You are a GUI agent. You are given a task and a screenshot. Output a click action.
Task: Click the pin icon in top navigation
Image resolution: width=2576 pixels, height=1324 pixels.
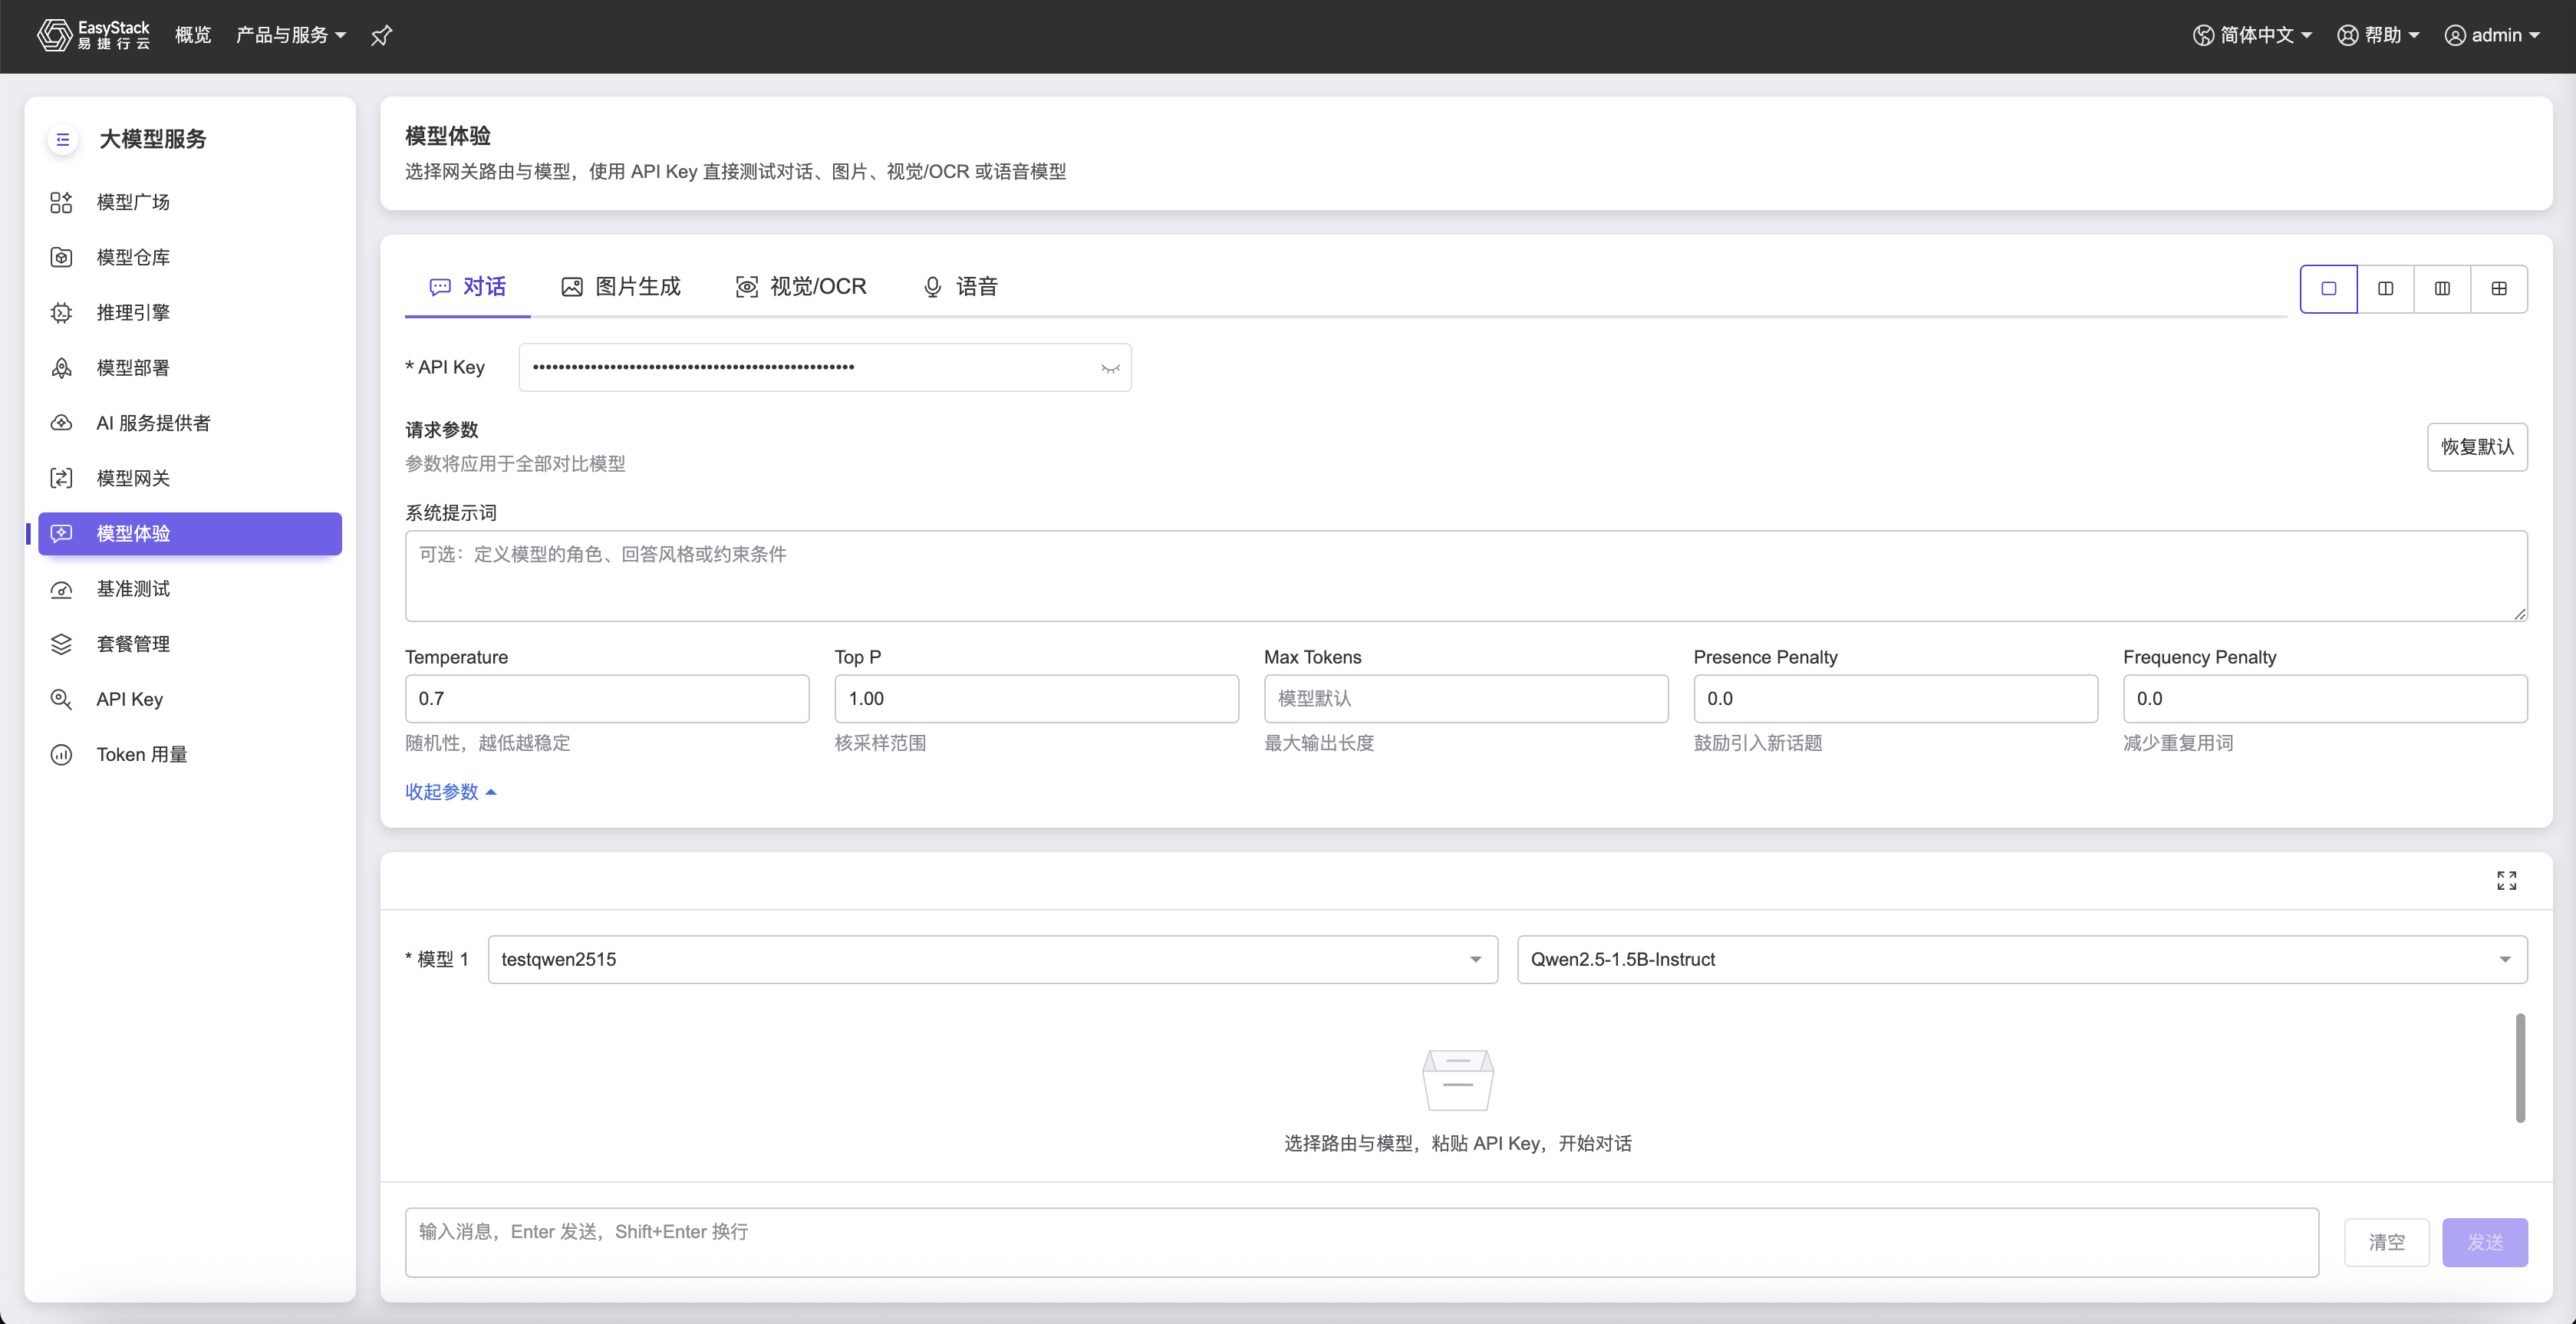pyautogui.click(x=381, y=36)
